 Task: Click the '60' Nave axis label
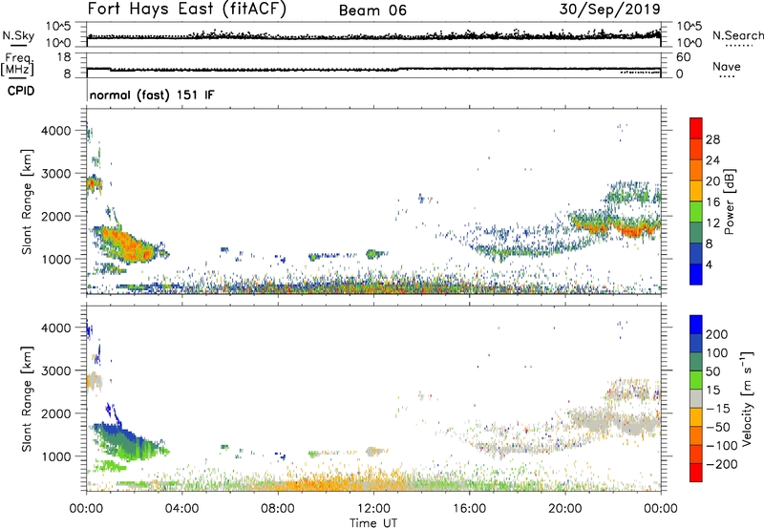pos(683,57)
